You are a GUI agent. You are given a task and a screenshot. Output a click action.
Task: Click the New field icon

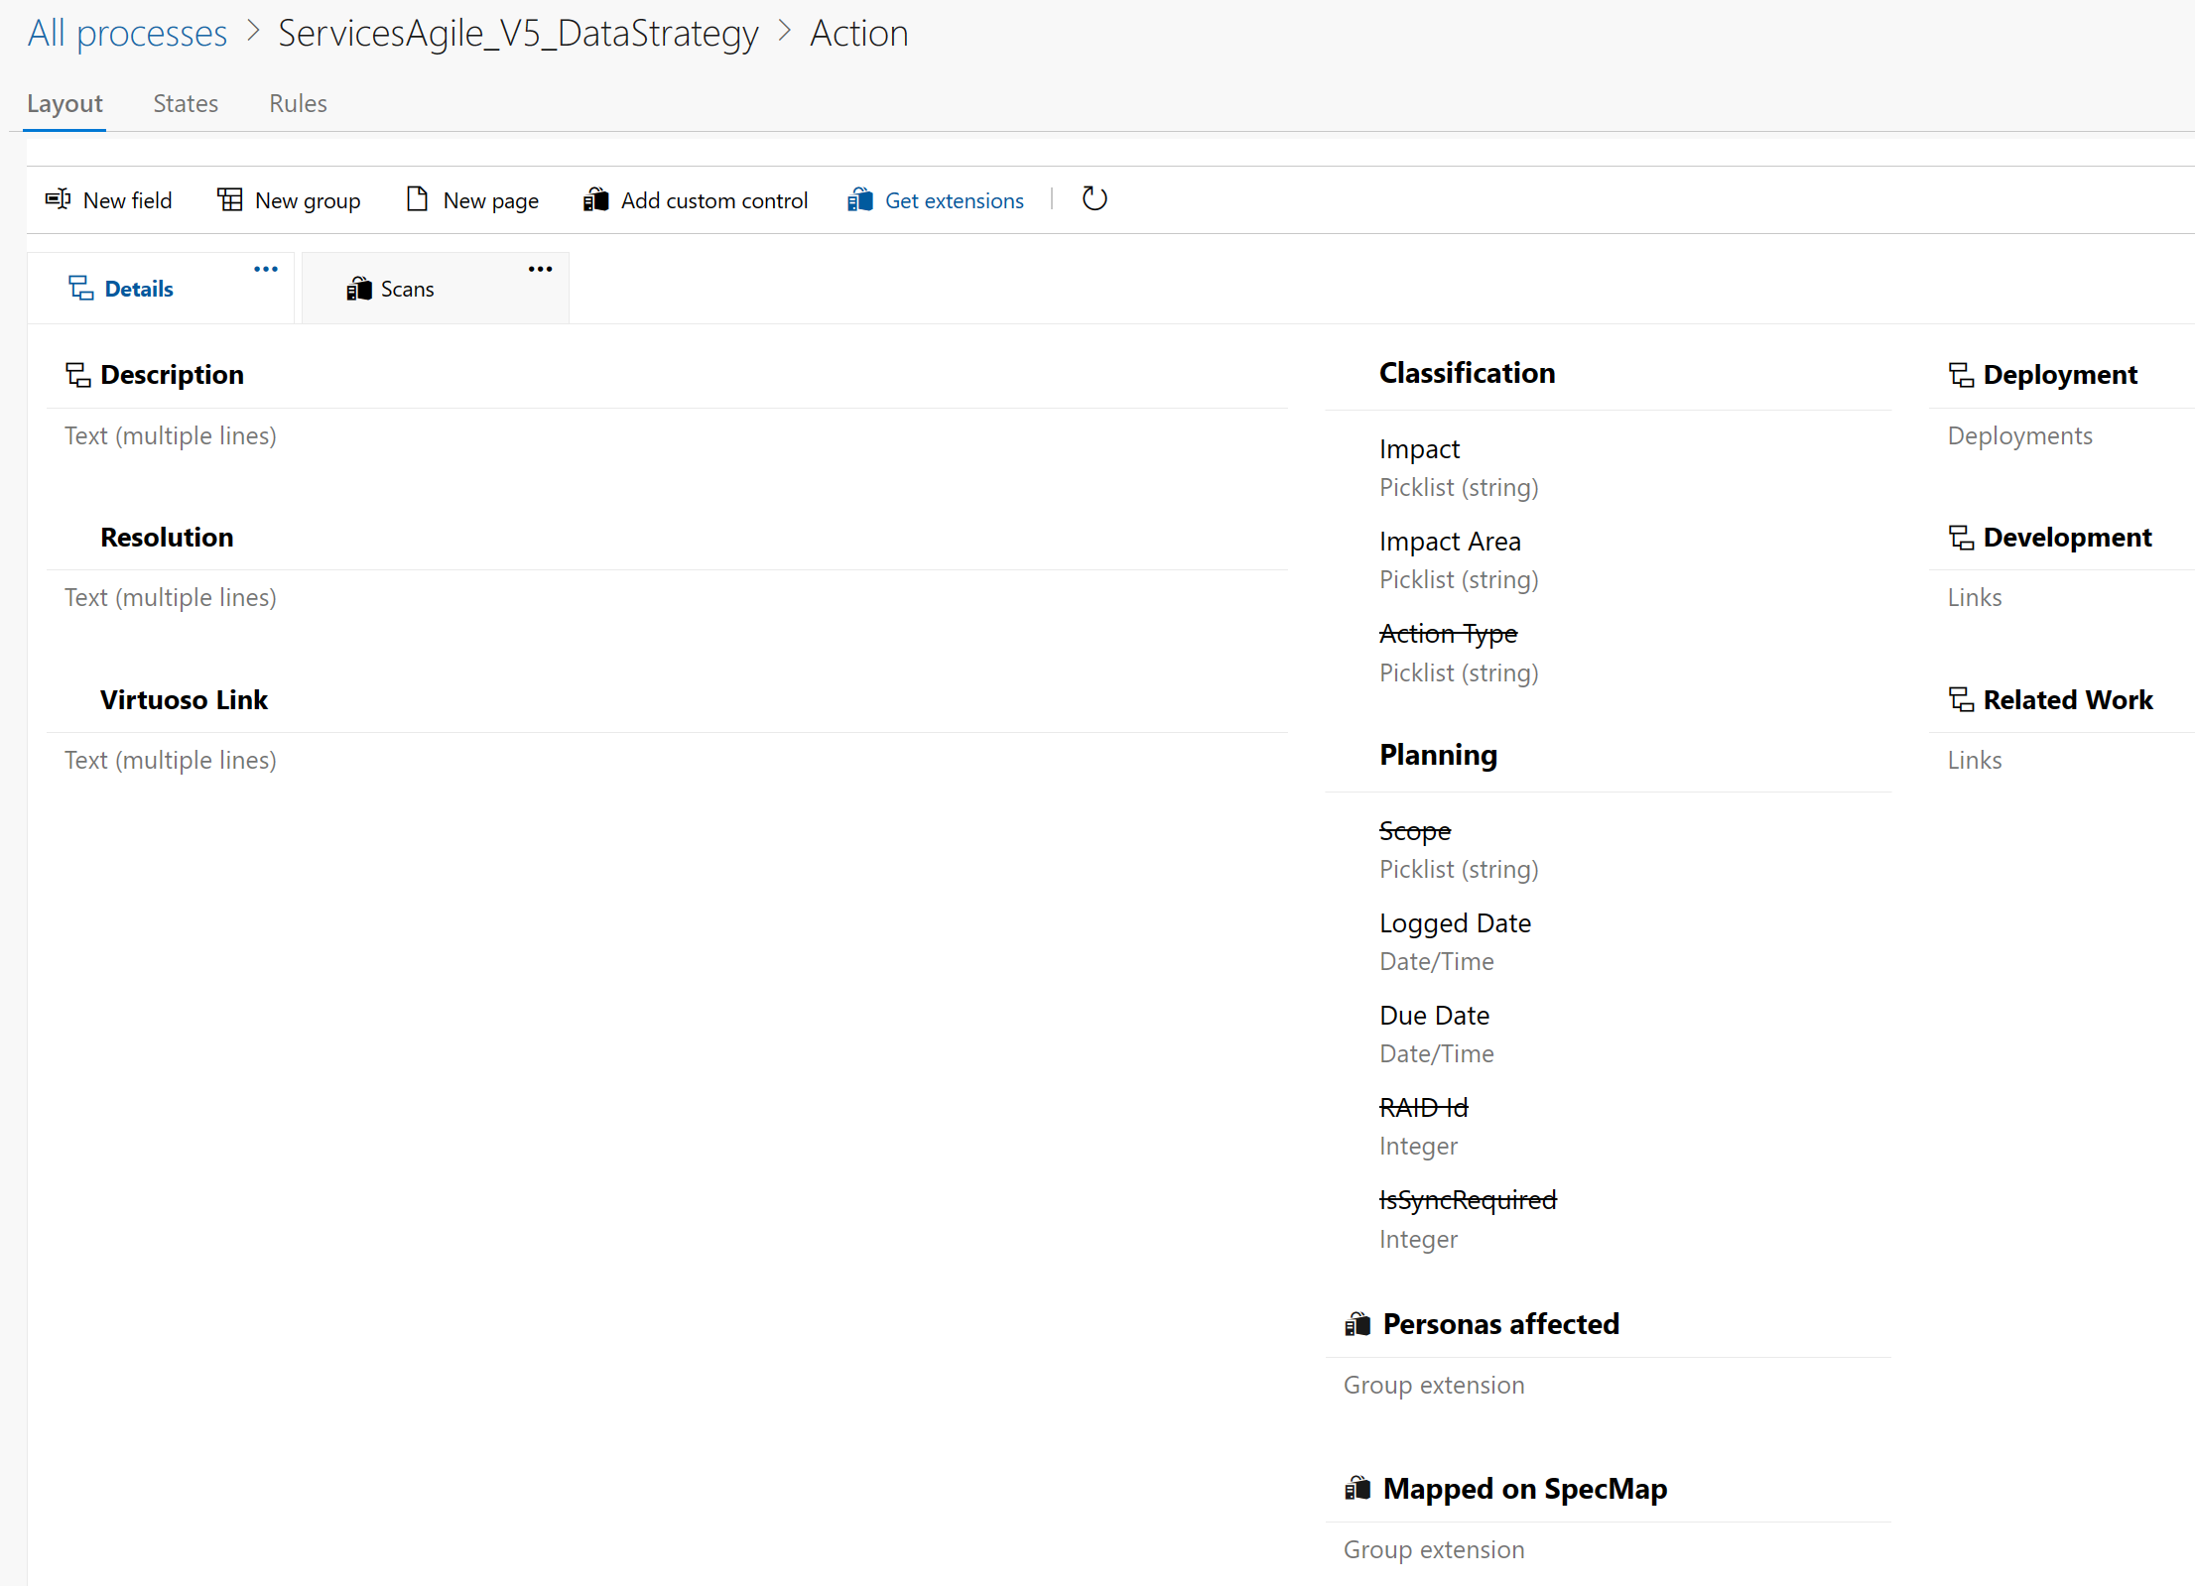point(58,199)
